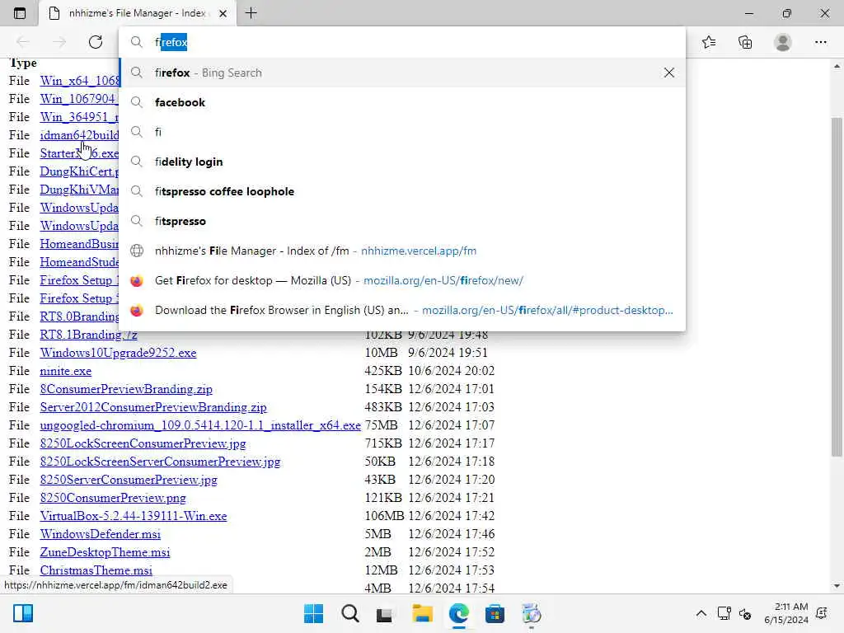This screenshot has width=844, height=633.
Task: Open clock showing 2:11 AM 6/15/2024
Action: coord(786,613)
